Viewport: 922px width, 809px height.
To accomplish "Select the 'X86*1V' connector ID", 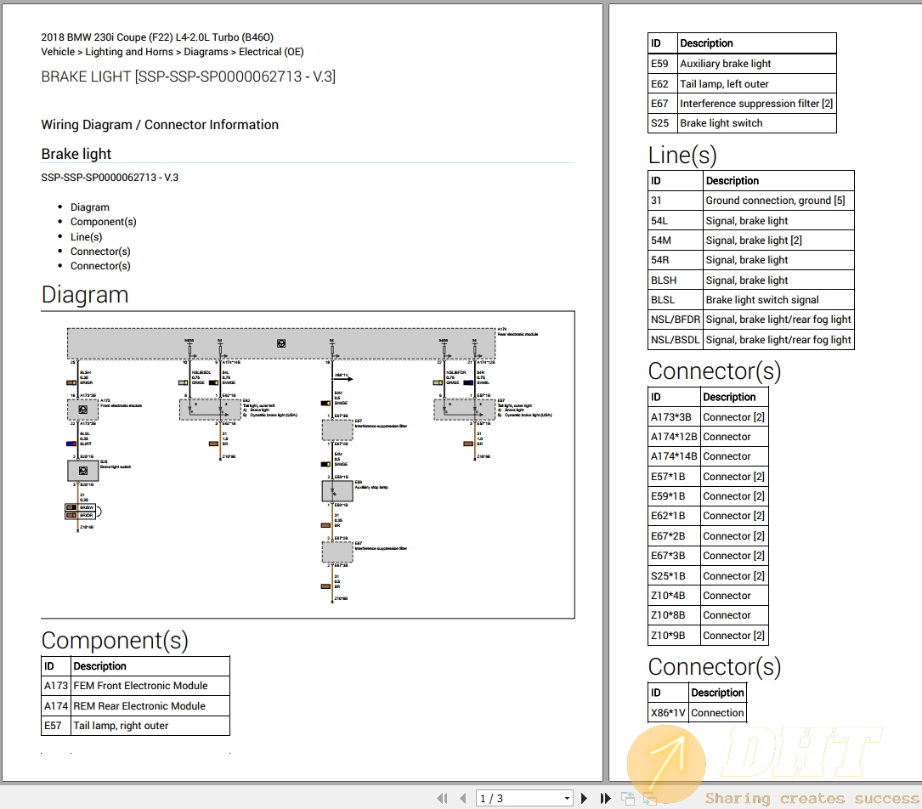I will point(668,713).
